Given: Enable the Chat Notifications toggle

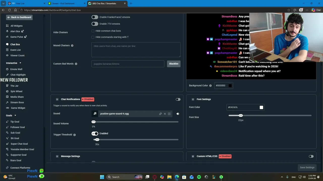Looking at the screenshot, I should (x=178, y=99).
